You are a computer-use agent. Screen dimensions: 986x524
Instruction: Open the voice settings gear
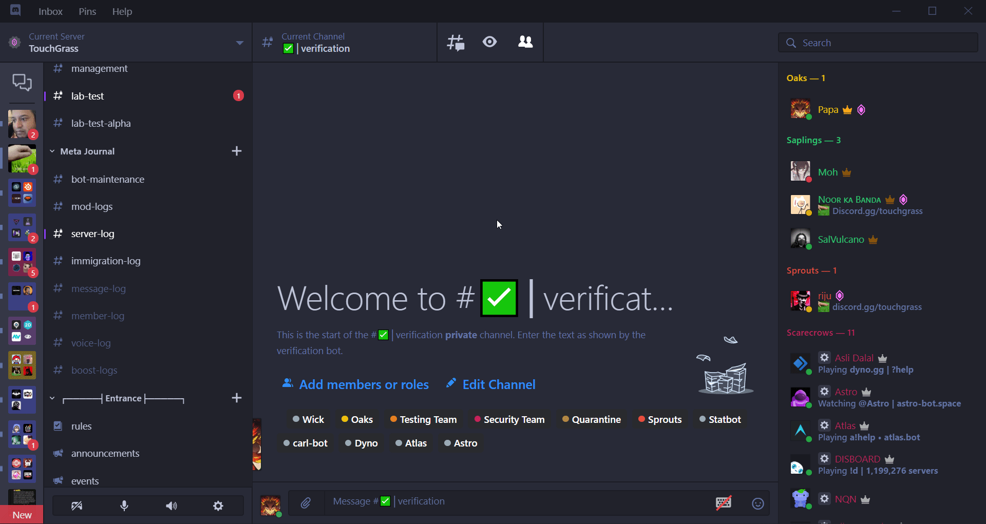[218, 506]
